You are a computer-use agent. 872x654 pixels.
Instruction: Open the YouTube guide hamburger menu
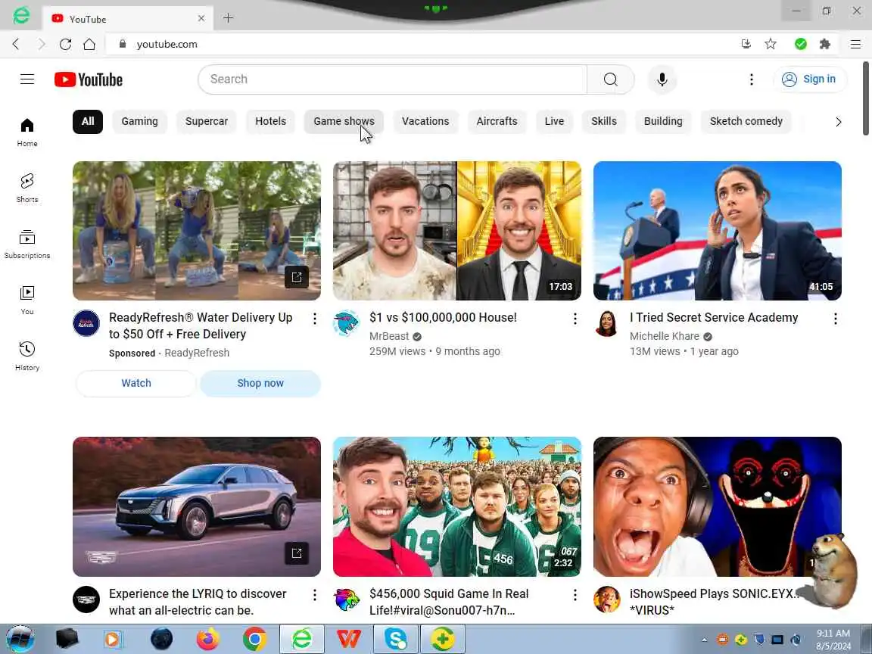pos(27,79)
